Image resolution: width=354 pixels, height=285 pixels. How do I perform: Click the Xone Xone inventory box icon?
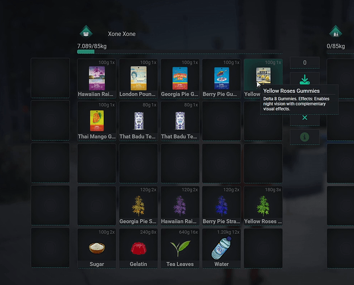point(86,32)
